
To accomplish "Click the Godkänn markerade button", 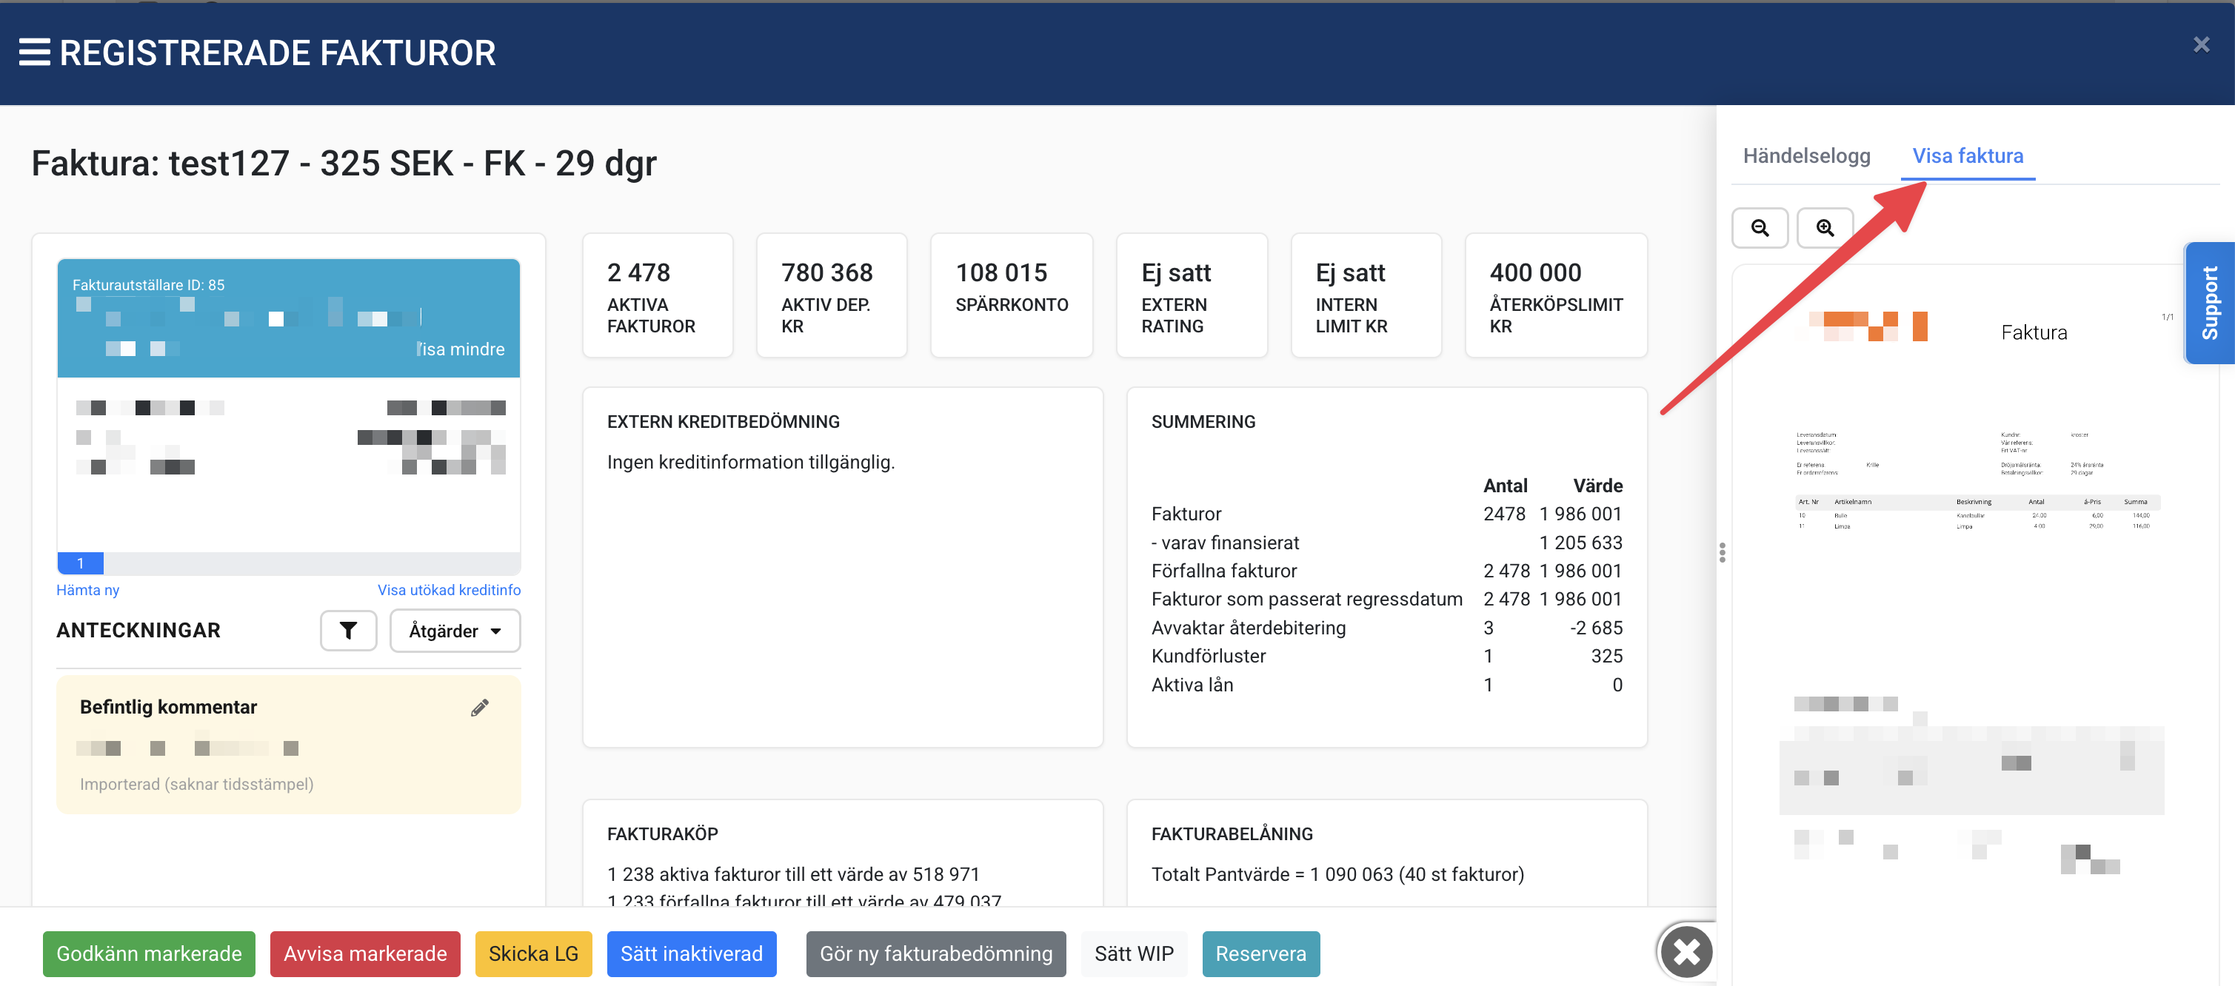I will pos(150,953).
